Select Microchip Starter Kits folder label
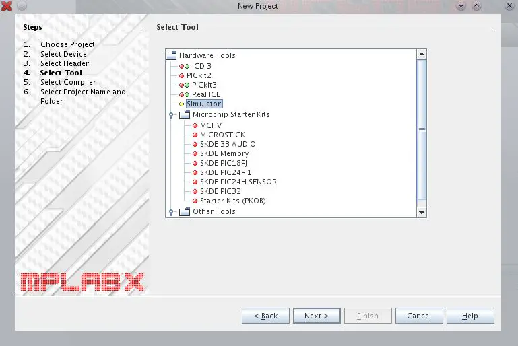Viewport: 518px width, 346px height. pyautogui.click(x=231, y=114)
